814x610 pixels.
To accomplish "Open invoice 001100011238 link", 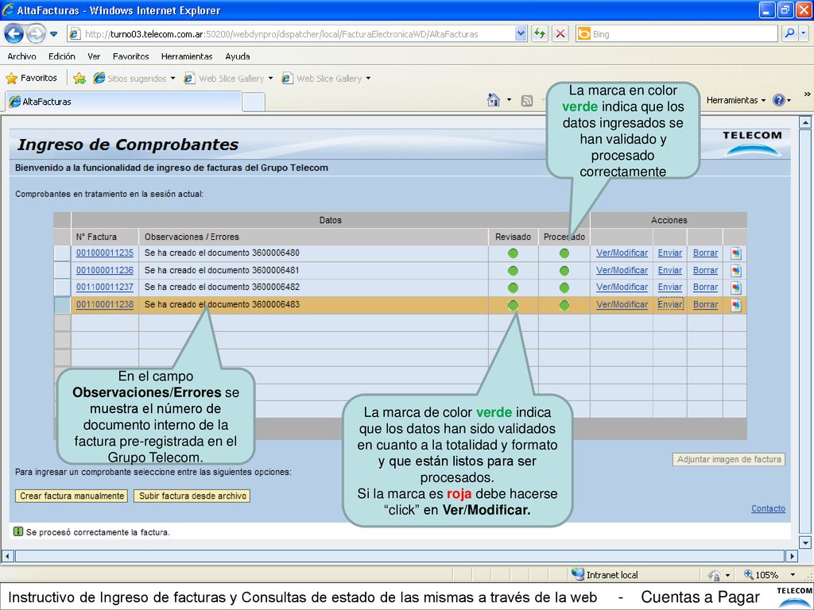I will [x=105, y=304].
